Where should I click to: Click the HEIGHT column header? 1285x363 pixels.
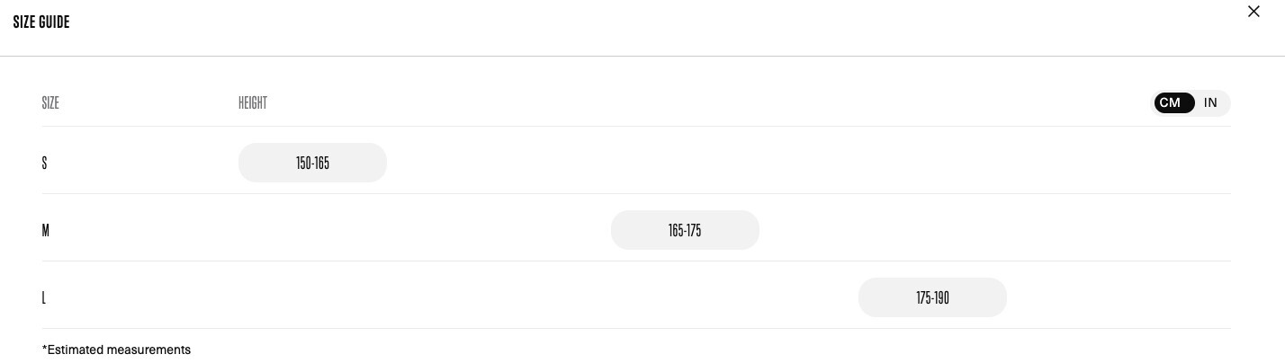[253, 103]
